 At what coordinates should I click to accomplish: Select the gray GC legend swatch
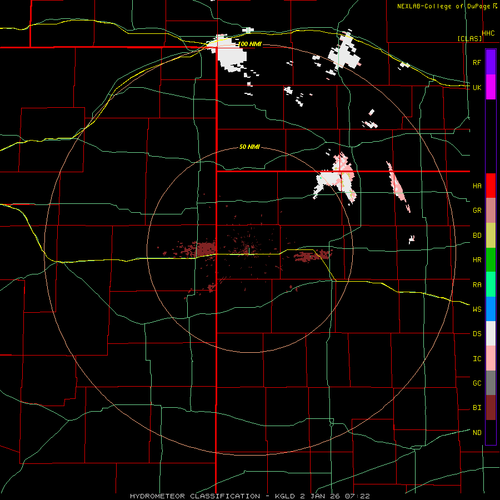(491, 383)
